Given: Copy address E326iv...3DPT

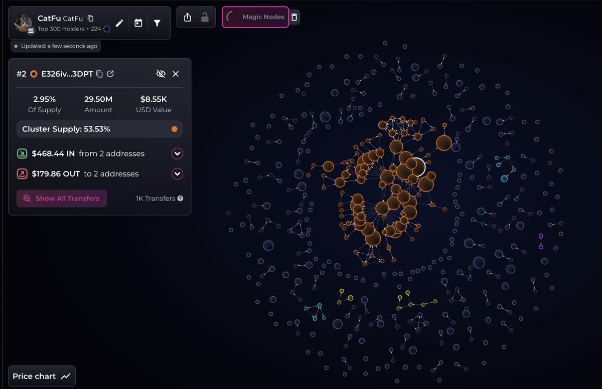Looking at the screenshot, I should [x=99, y=74].
